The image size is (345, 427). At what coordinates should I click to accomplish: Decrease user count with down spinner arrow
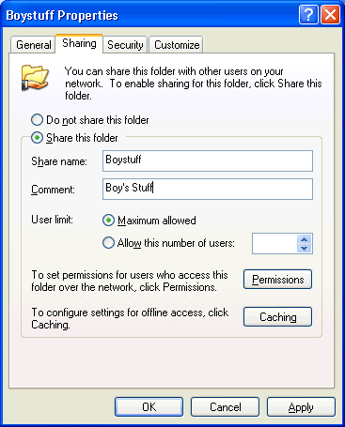coord(304,248)
